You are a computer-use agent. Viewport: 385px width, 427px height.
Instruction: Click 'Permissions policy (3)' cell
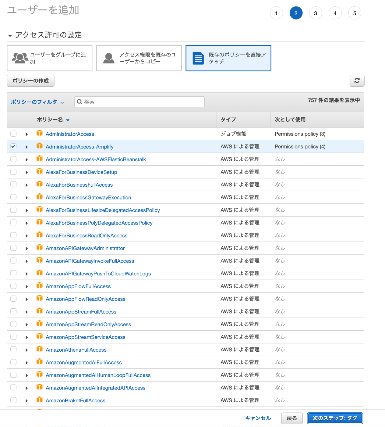300,134
